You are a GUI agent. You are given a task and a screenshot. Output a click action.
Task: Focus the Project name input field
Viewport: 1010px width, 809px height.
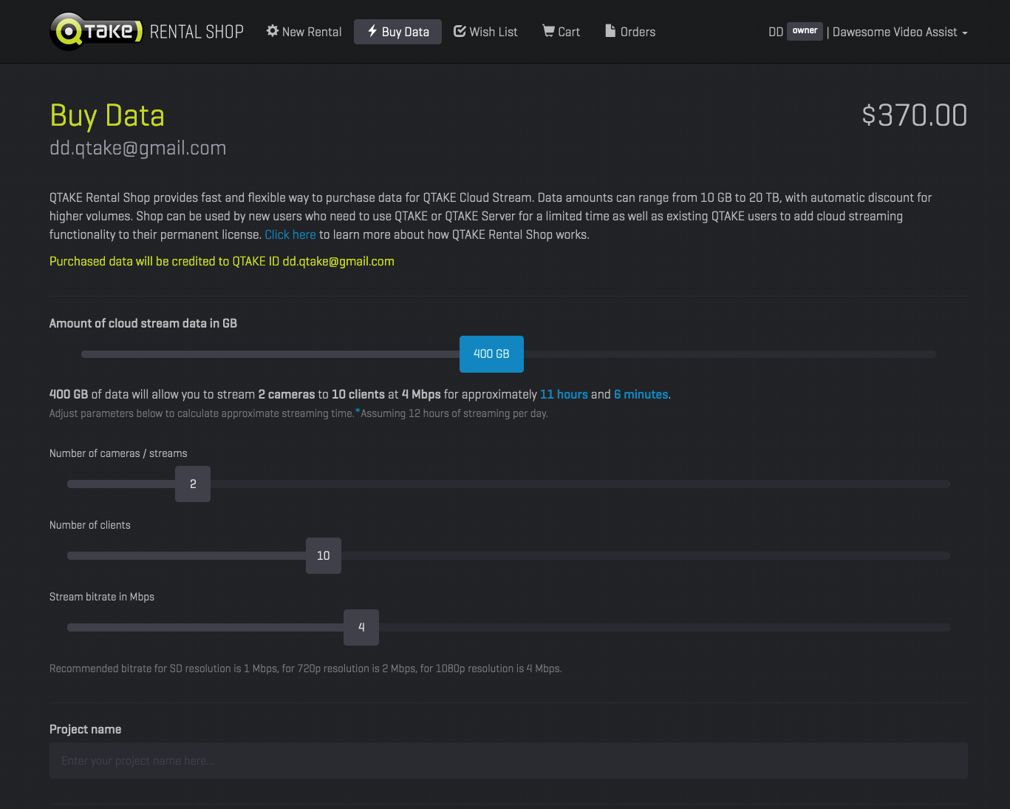tap(508, 761)
